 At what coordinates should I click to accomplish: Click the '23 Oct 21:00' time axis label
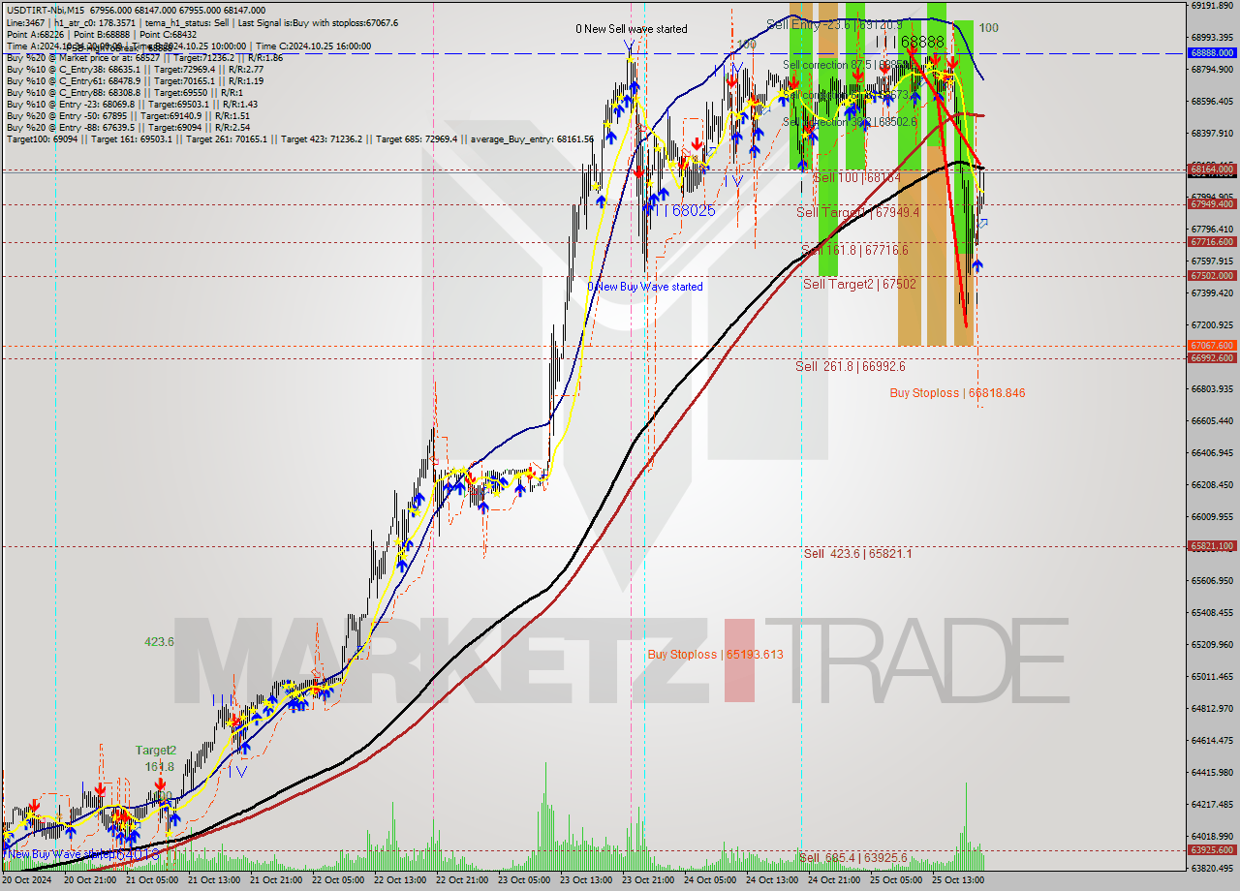point(648,880)
